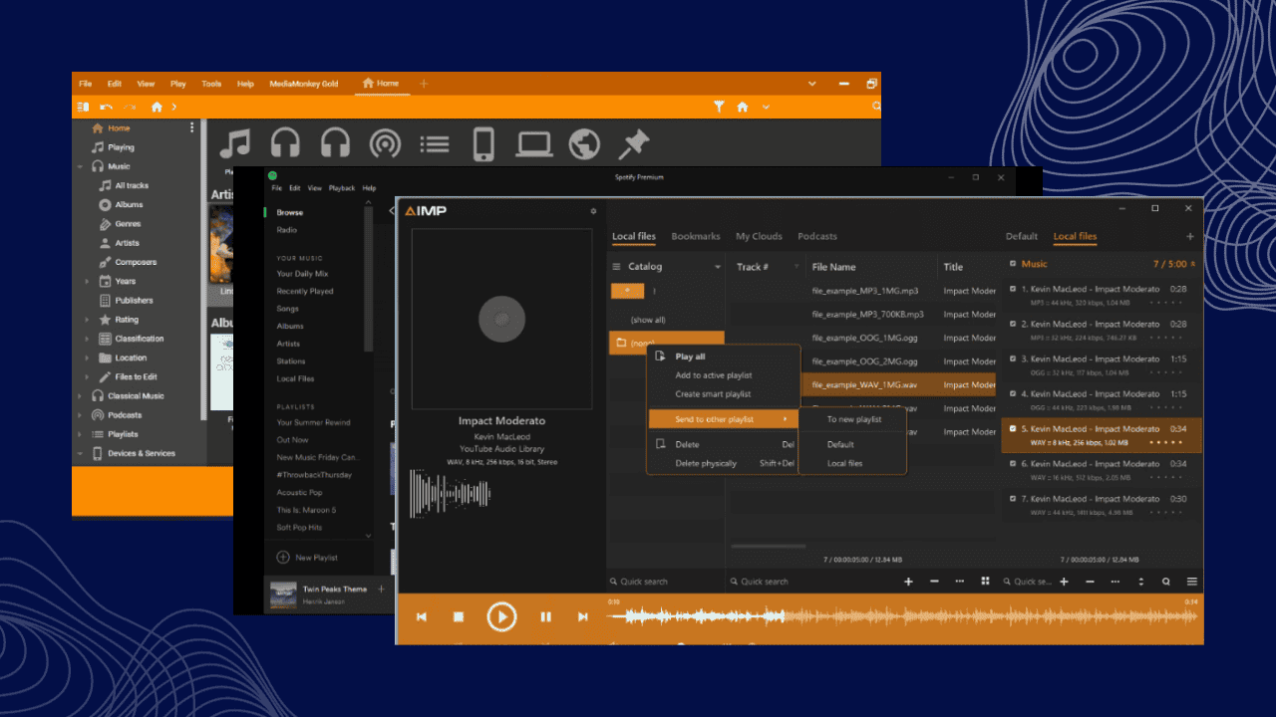
Task: Open the chevron dropdown beside MediaMonkey toolbar home icon
Action: 766,107
